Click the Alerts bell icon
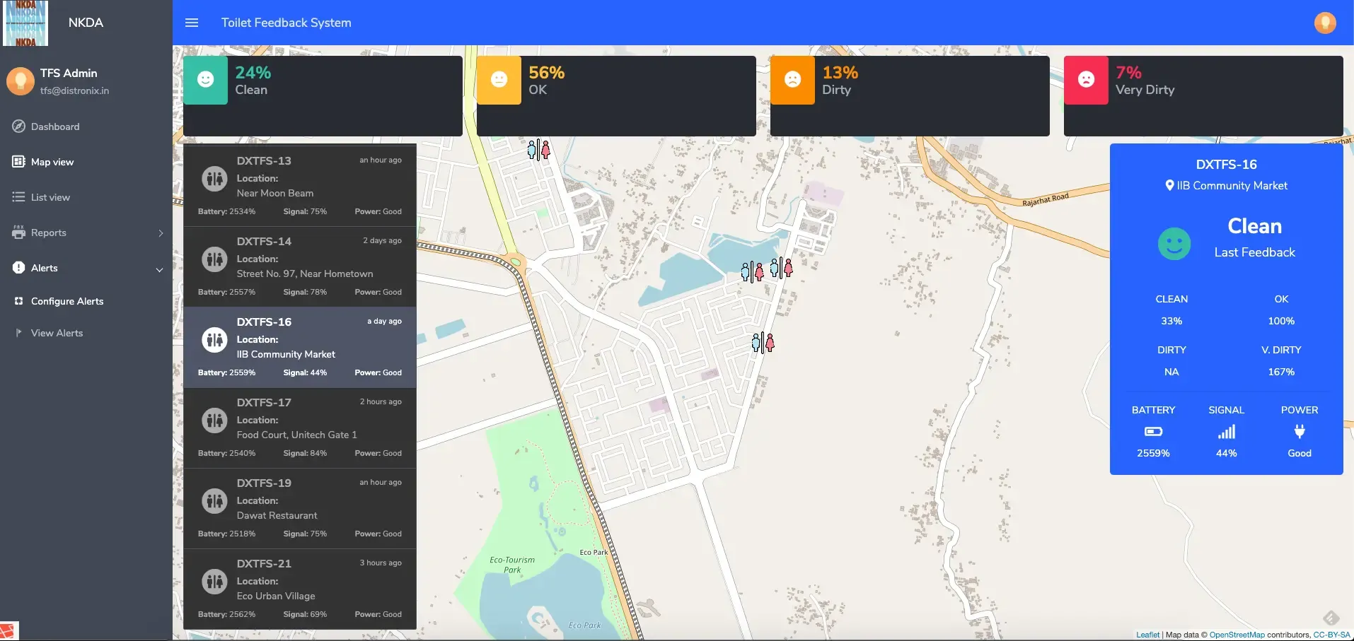1354x641 pixels. coord(17,267)
